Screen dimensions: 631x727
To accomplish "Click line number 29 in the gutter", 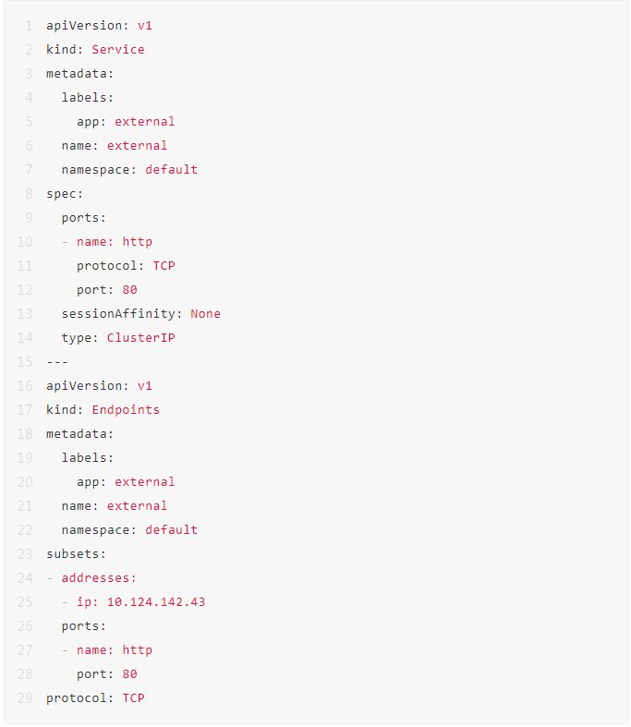I will point(25,697).
